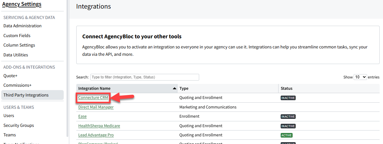
Task: Focus the integrations search filter box
Action: click(x=145, y=77)
